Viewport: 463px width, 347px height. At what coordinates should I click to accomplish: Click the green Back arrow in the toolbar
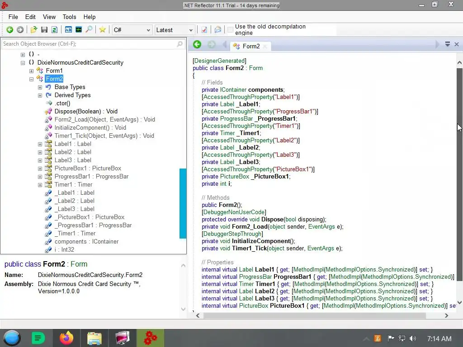10,30
